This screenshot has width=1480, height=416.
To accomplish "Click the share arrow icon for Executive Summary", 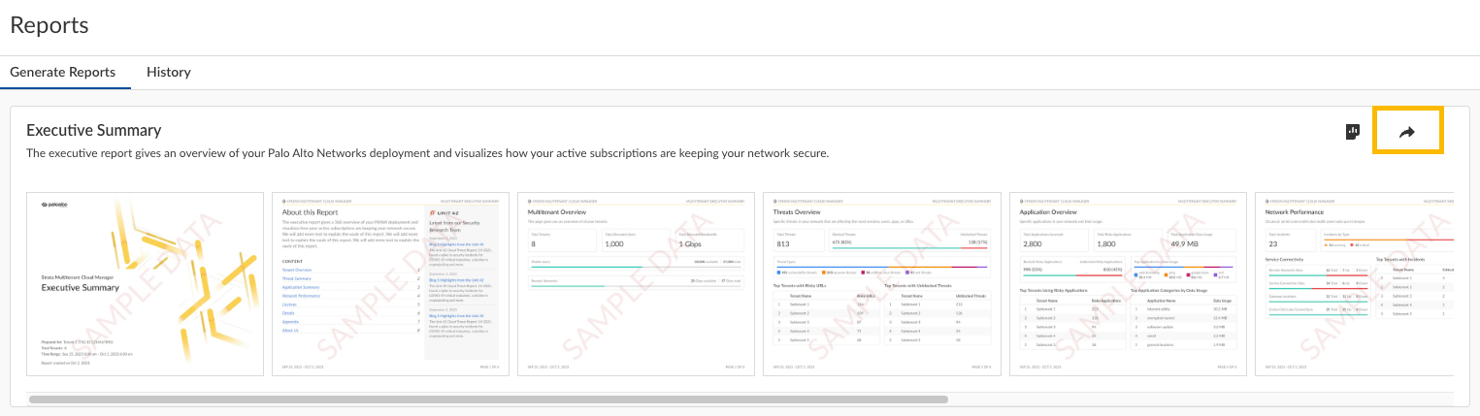I will coord(1407,133).
